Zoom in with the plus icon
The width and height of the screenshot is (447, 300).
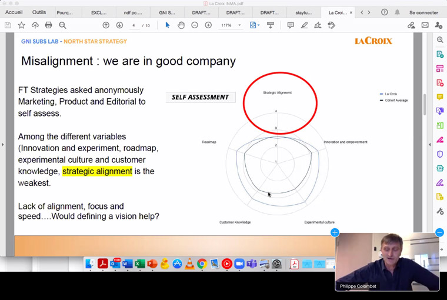208,25
